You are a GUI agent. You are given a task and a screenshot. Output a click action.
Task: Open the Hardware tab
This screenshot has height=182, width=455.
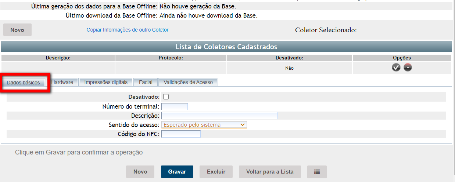62,82
